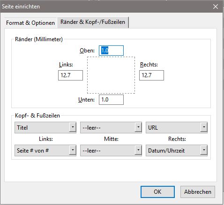Click the Oben: margin label
Viewport: 224px width, 205px height.
pos(87,51)
